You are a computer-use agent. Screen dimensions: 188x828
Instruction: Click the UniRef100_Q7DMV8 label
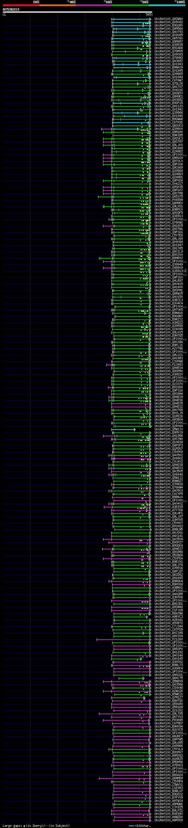[x=168, y=51]
